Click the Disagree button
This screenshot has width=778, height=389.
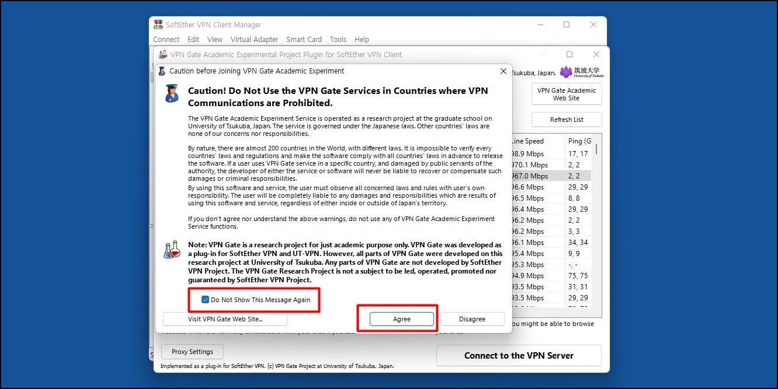coord(472,319)
